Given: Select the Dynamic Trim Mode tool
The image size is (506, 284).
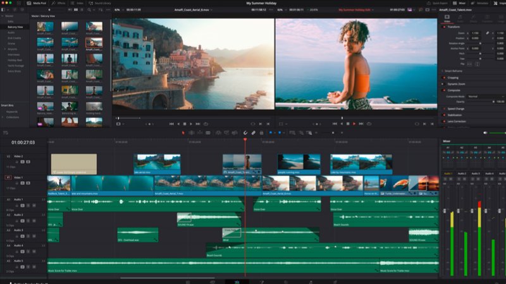Looking at the screenshot, I should tap(200, 133).
